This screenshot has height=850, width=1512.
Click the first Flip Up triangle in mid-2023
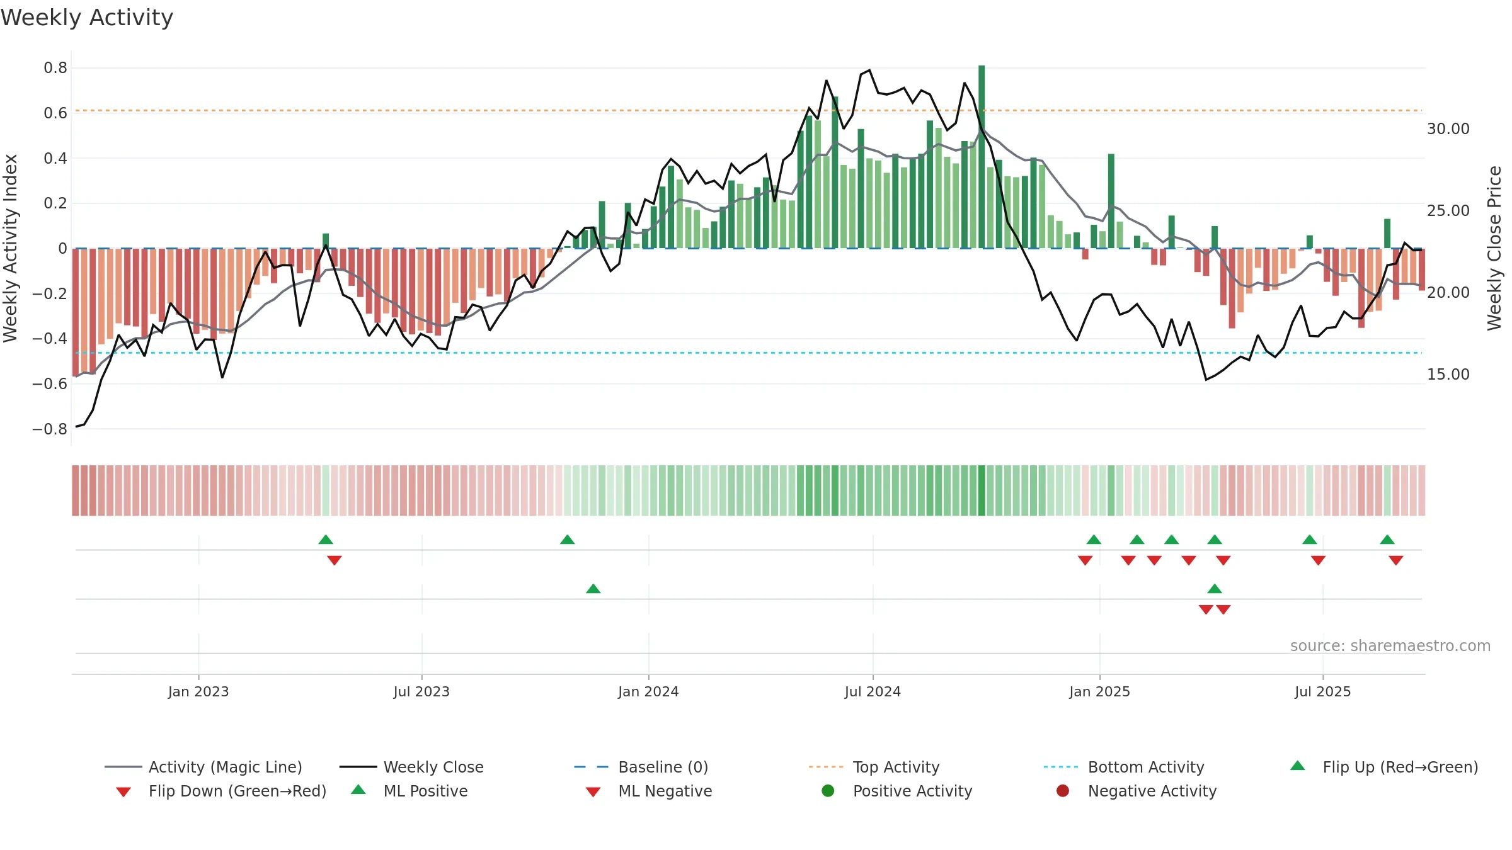(x=326, y=540)
